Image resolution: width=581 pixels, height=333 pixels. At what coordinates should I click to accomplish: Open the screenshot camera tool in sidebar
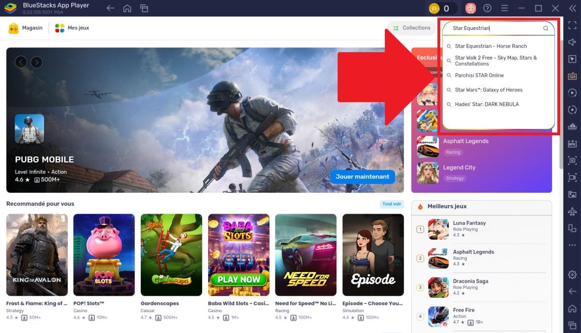click(572, 160)
